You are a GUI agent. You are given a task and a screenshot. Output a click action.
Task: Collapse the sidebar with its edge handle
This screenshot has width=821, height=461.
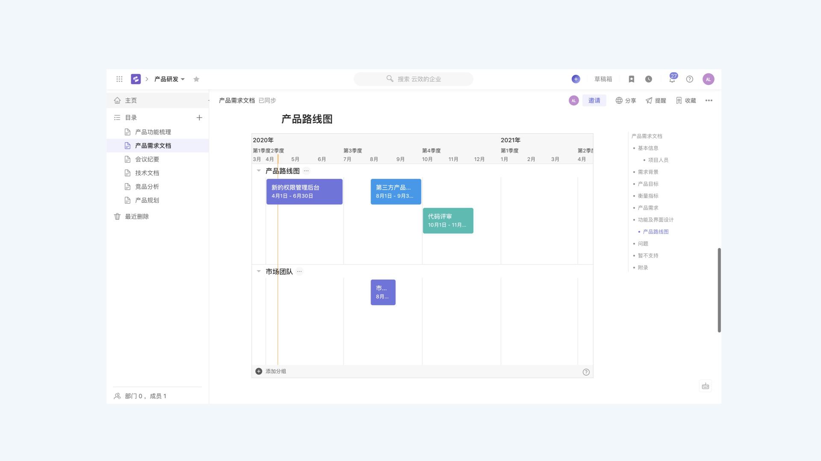tap(209, 100)
